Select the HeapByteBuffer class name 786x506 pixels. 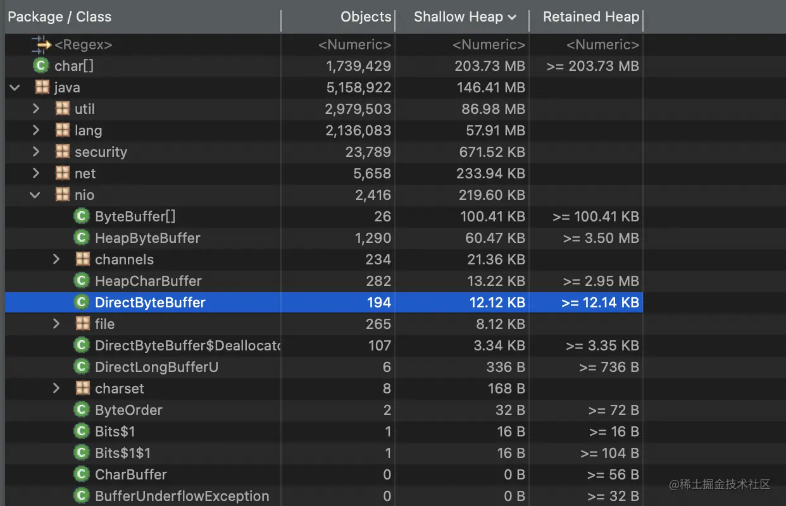147,238
